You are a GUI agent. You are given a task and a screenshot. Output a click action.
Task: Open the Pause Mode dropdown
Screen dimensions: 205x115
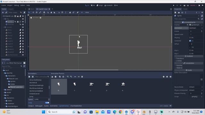pos(196,87)
